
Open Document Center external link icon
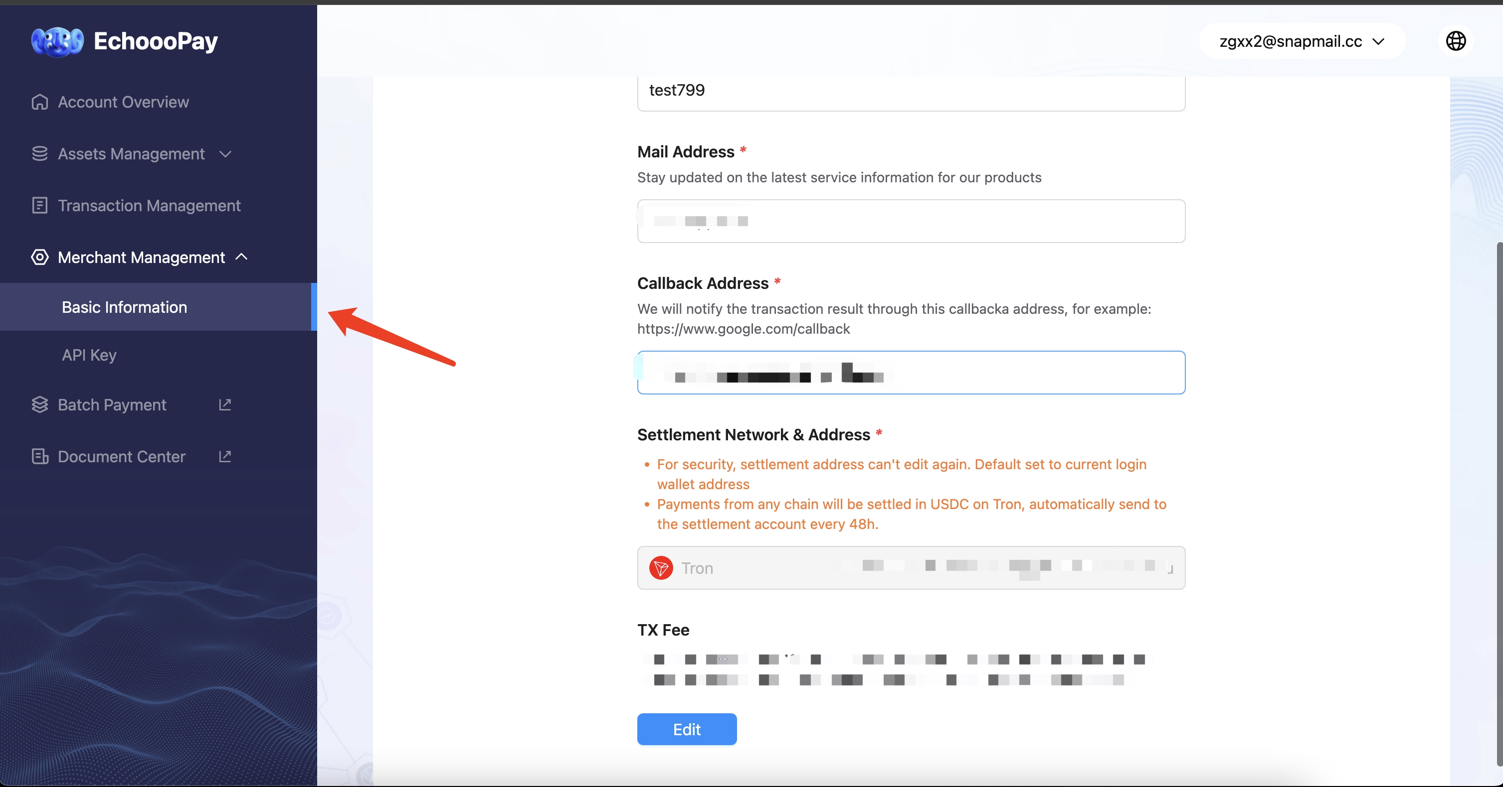coord(224,456)
